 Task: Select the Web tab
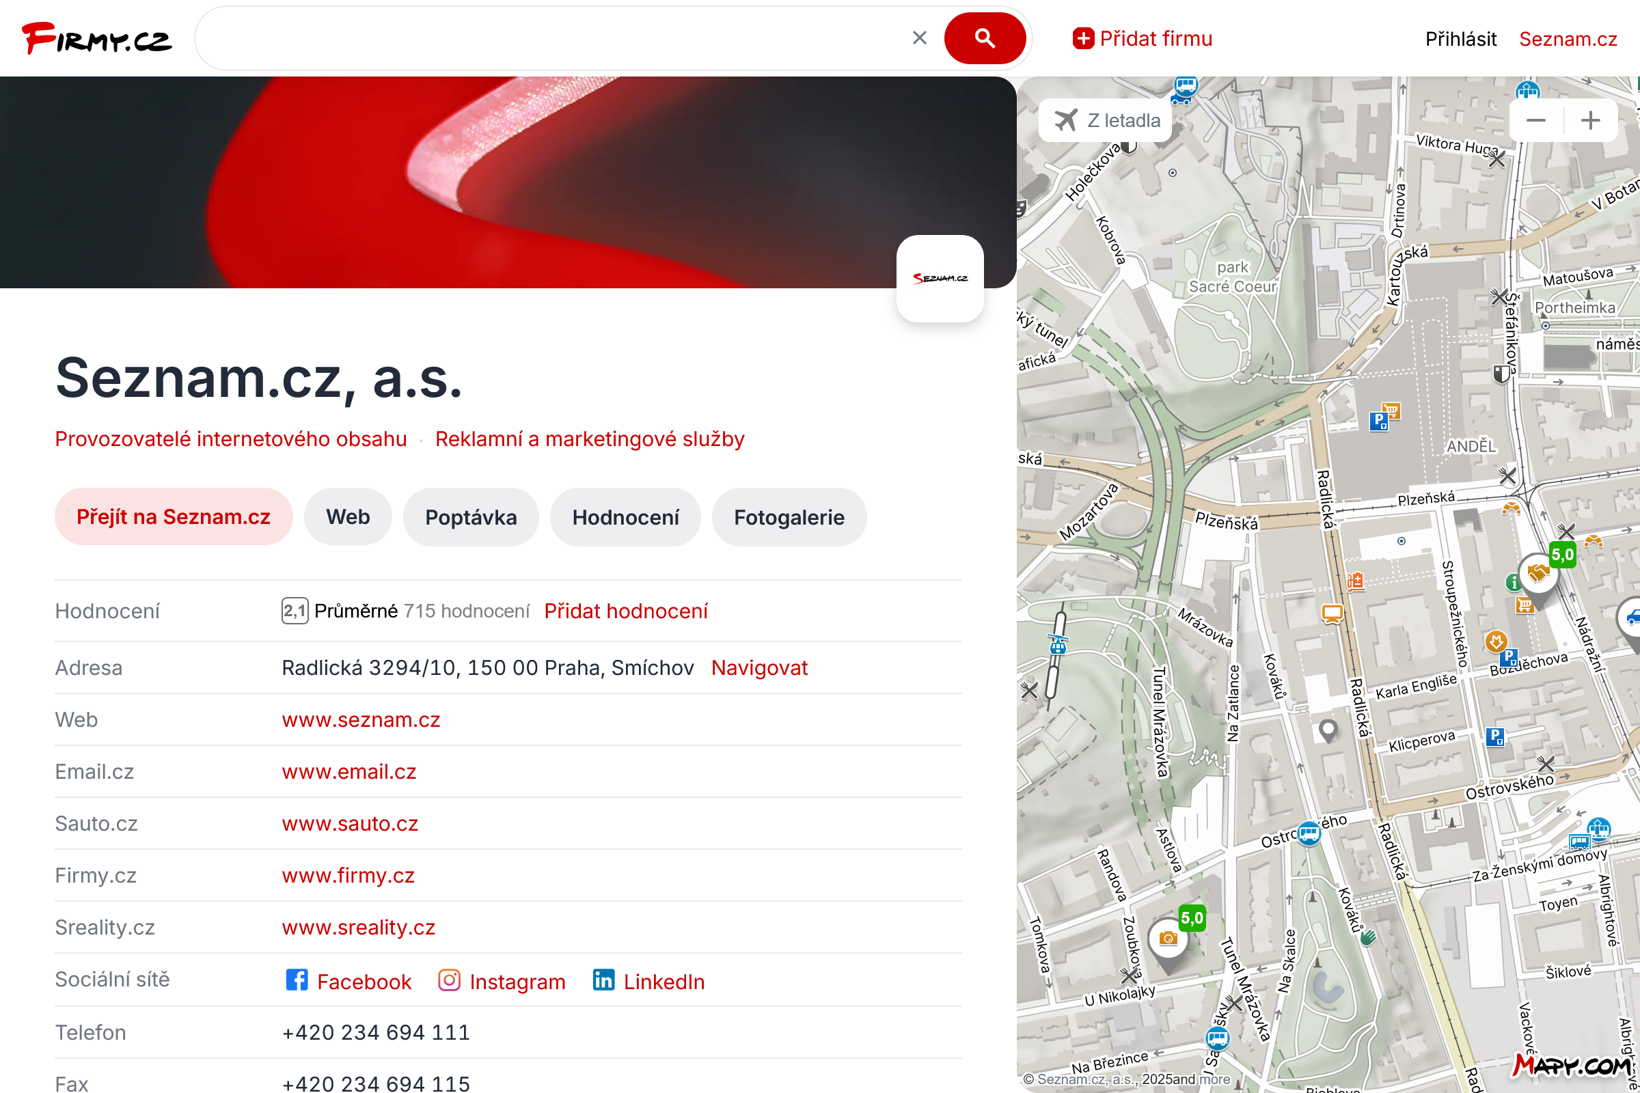(x=348, y=516)
